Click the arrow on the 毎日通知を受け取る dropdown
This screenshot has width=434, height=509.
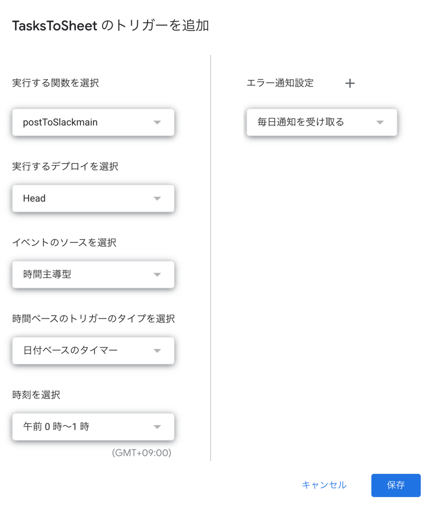point(380,123)
